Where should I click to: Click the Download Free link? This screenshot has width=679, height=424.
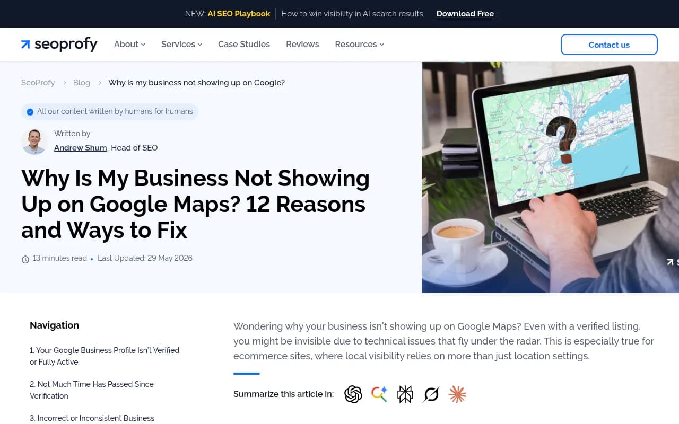click(465, 14)
